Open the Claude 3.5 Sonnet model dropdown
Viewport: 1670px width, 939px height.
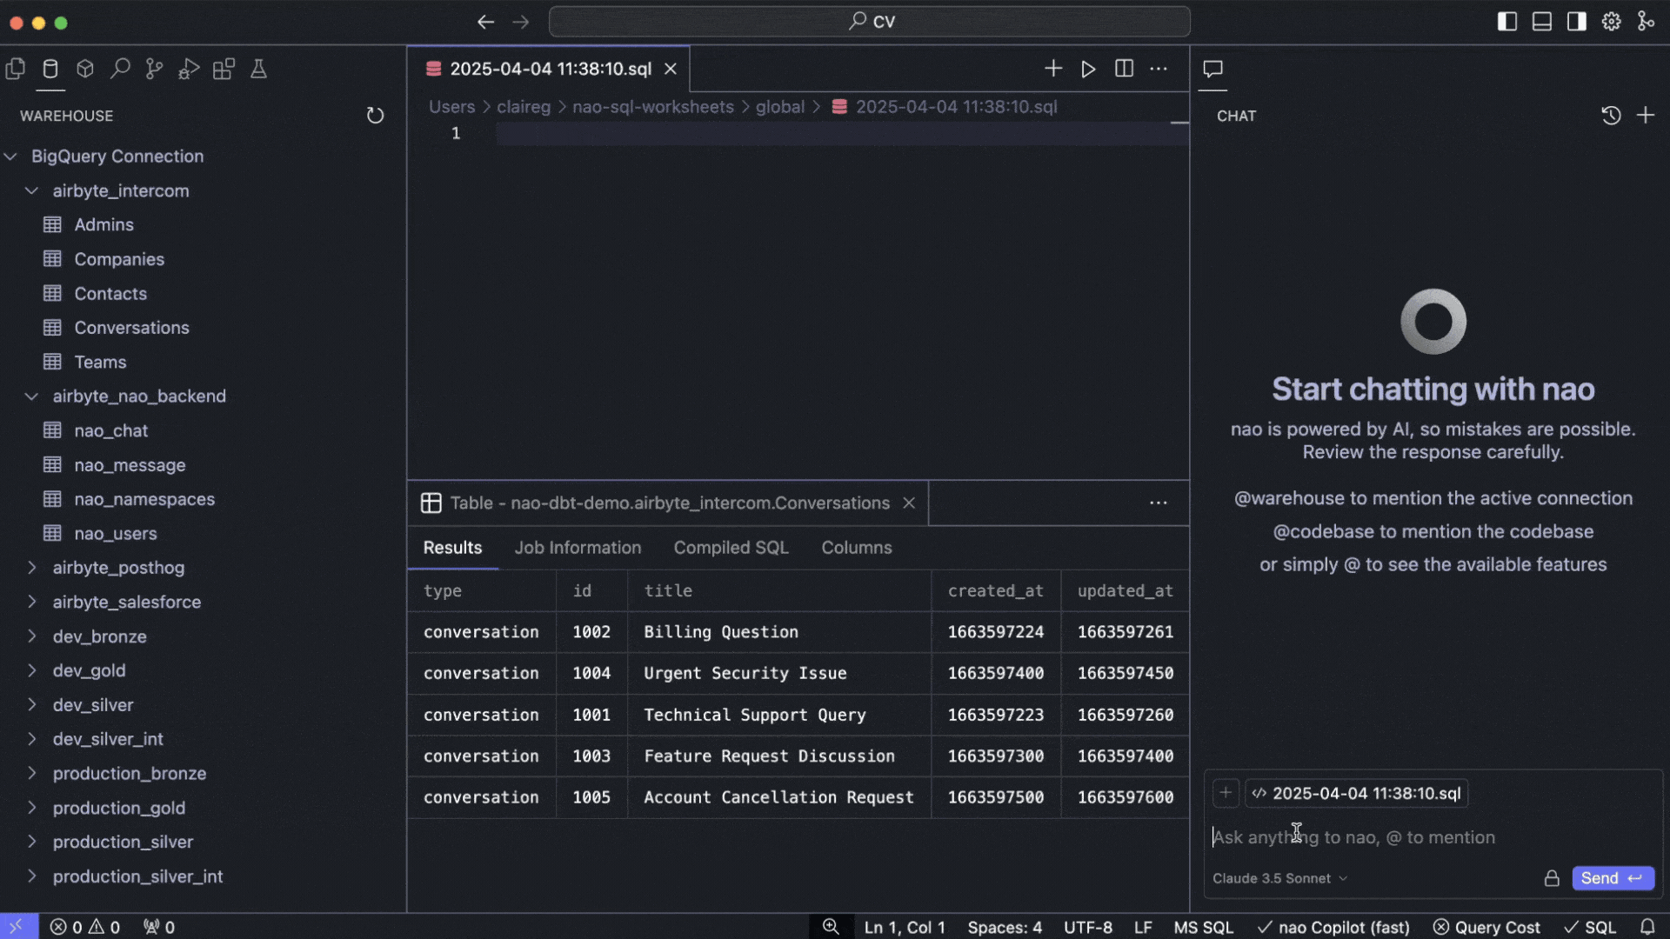[x=1279, y=878]
